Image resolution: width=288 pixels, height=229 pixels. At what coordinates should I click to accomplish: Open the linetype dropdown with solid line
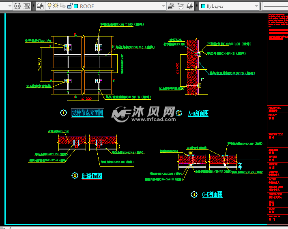pos(275,6)
